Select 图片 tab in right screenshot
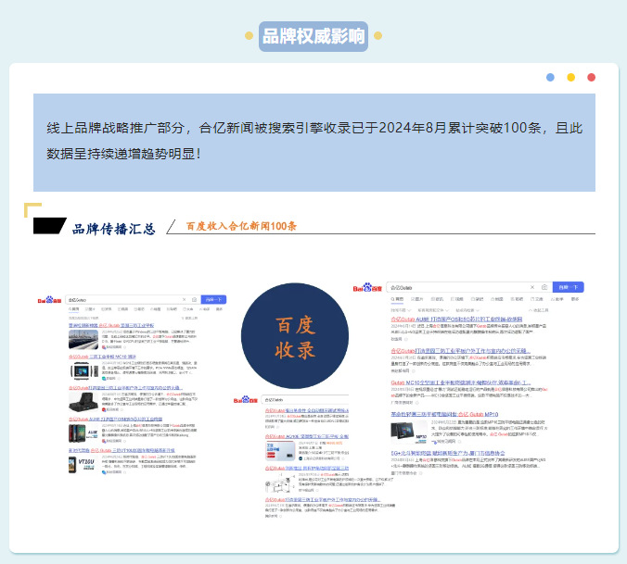Screen dimensions: 627x564 417,299
